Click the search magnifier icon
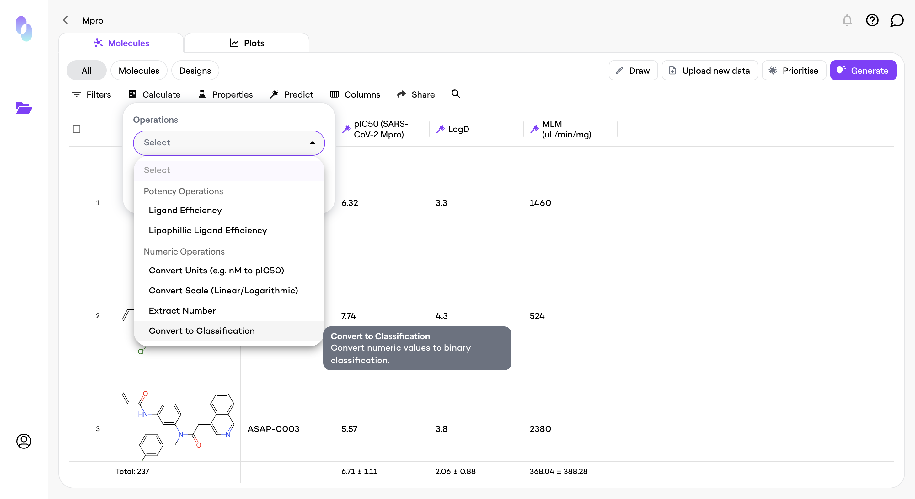The width and height of the screenshot is (915, 499). click(456, 94)
